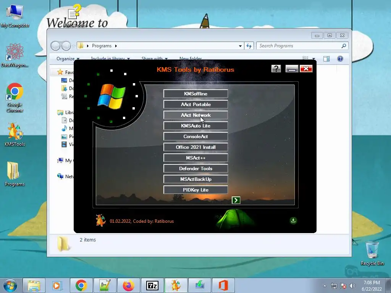Open recent pages dropdown beside Explorer nav buttons
Image resolution: width=391 pixels, height=293 pixels.
[x=74, y=46]
